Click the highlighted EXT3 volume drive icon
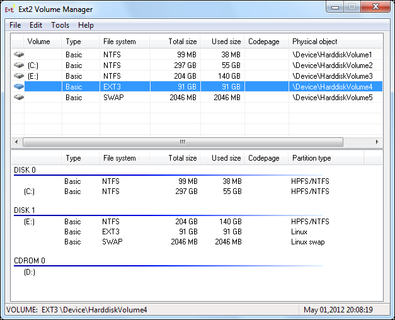The image size is (395, 320). pyautogui.click(x=19, y=87)
